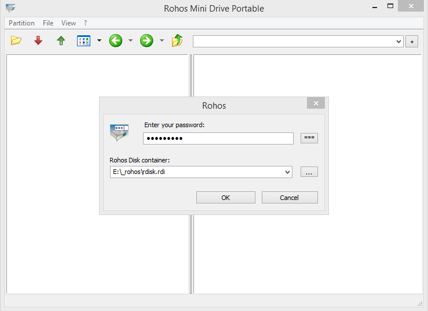Maximize the Rohos Mini Drive Portable window

click(390, 6)
